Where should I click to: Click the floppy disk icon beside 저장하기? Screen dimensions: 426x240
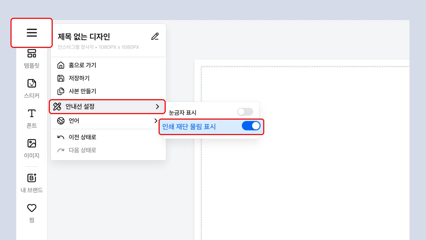pos(61,78)
